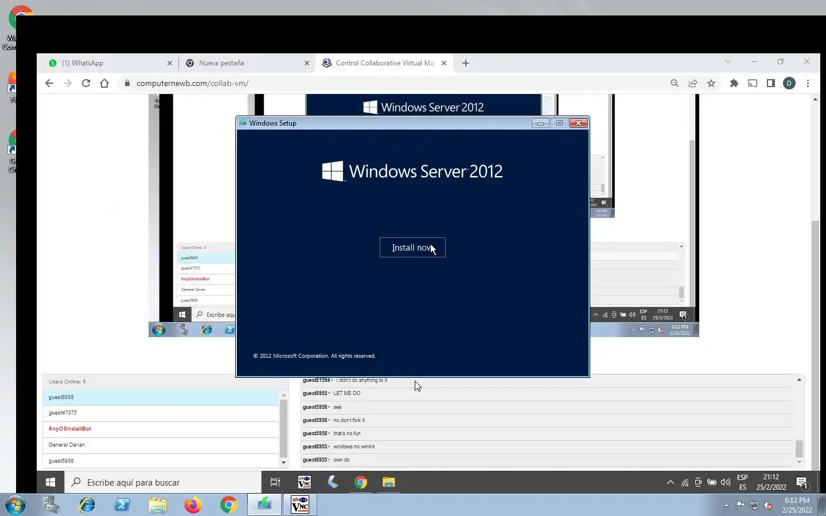Select the Control Collaborative Virtual Machines tab
Viewport: 826px width, 516px height.
[385, 63]
